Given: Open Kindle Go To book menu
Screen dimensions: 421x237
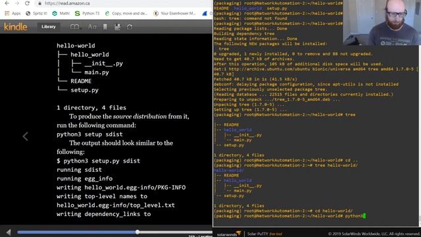Looking at the screenshot, I should (76, 27).
